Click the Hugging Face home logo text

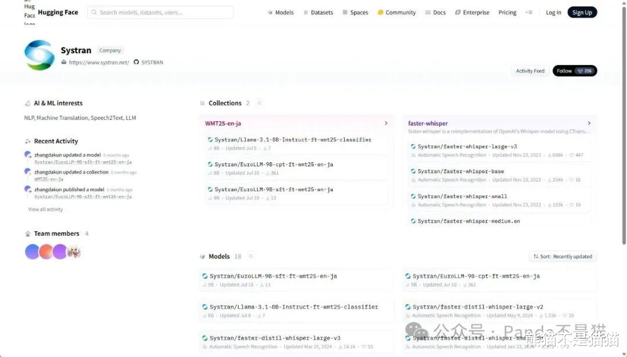click(x=58, y=12)
